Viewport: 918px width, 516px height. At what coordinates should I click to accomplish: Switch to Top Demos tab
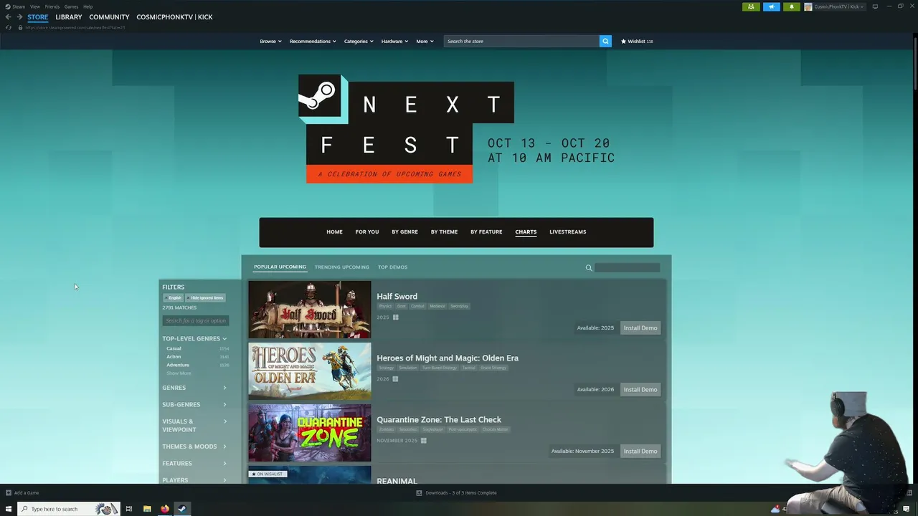coord(392,267)
